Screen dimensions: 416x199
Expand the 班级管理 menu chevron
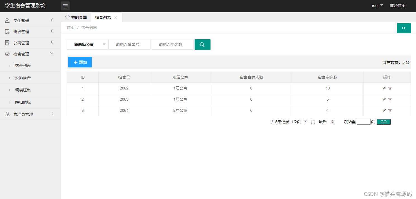52,31
